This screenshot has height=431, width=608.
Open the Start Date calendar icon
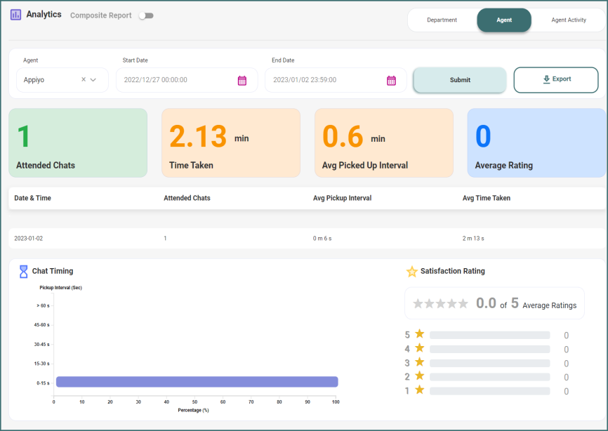(242, 80)
